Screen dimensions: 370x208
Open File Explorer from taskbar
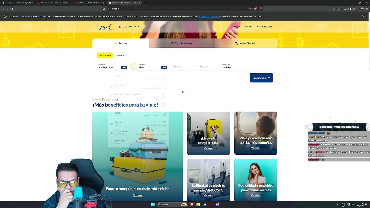(x=198, y=205)
